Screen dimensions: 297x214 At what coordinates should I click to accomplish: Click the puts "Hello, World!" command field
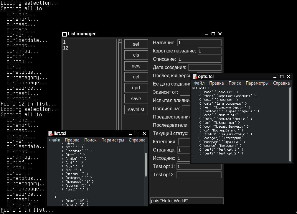tap(186, 200)
